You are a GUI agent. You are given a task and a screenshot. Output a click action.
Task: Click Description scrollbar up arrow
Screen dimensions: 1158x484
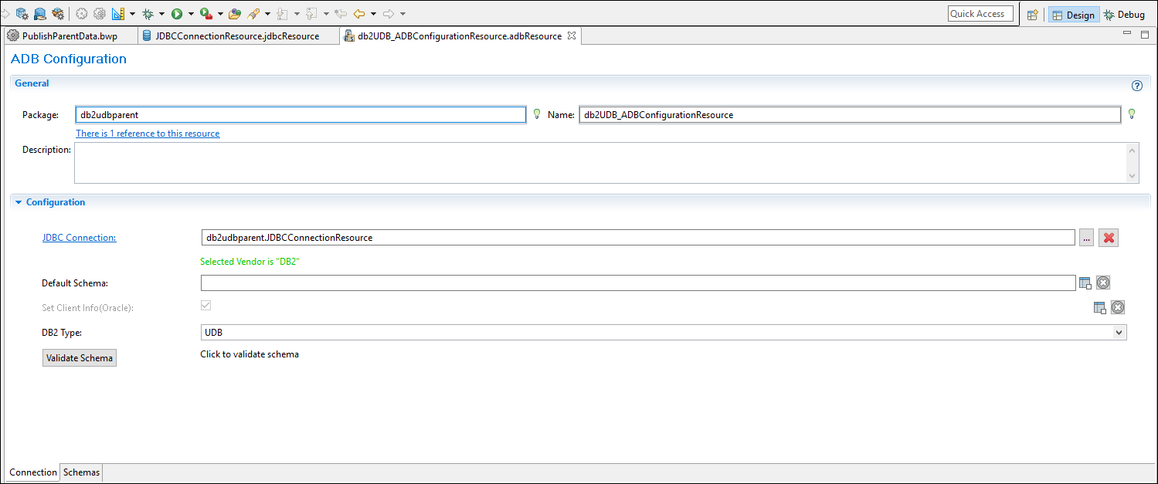[1133, 150]
